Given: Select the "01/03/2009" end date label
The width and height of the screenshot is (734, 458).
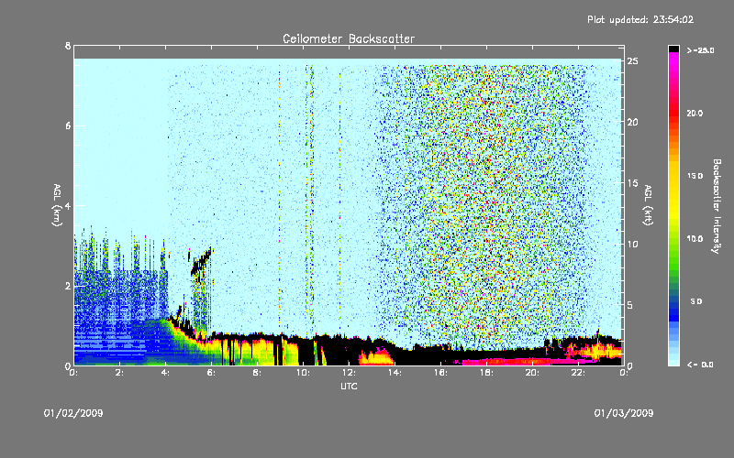Looking at the screenshot, I should pyautogui.click(x=624, y=413).
